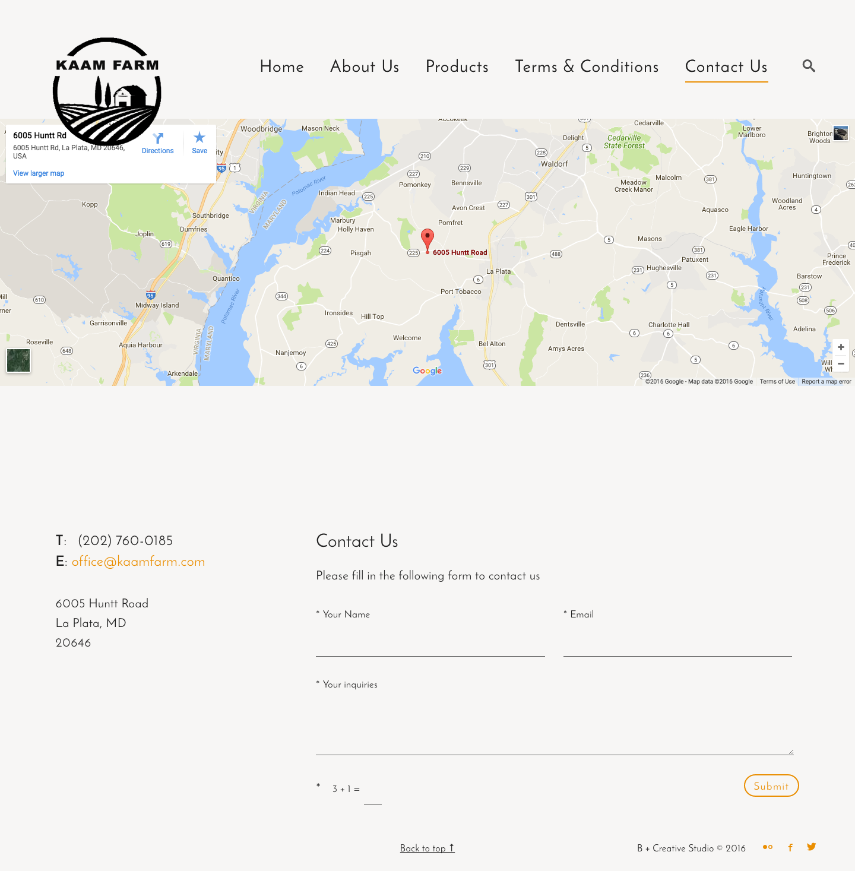This screenshot has height=871, width=855.
Task: Submit the contact form
Action: coord(771,786)
